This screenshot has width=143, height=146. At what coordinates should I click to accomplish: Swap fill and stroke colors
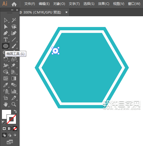tap(15, 111)
